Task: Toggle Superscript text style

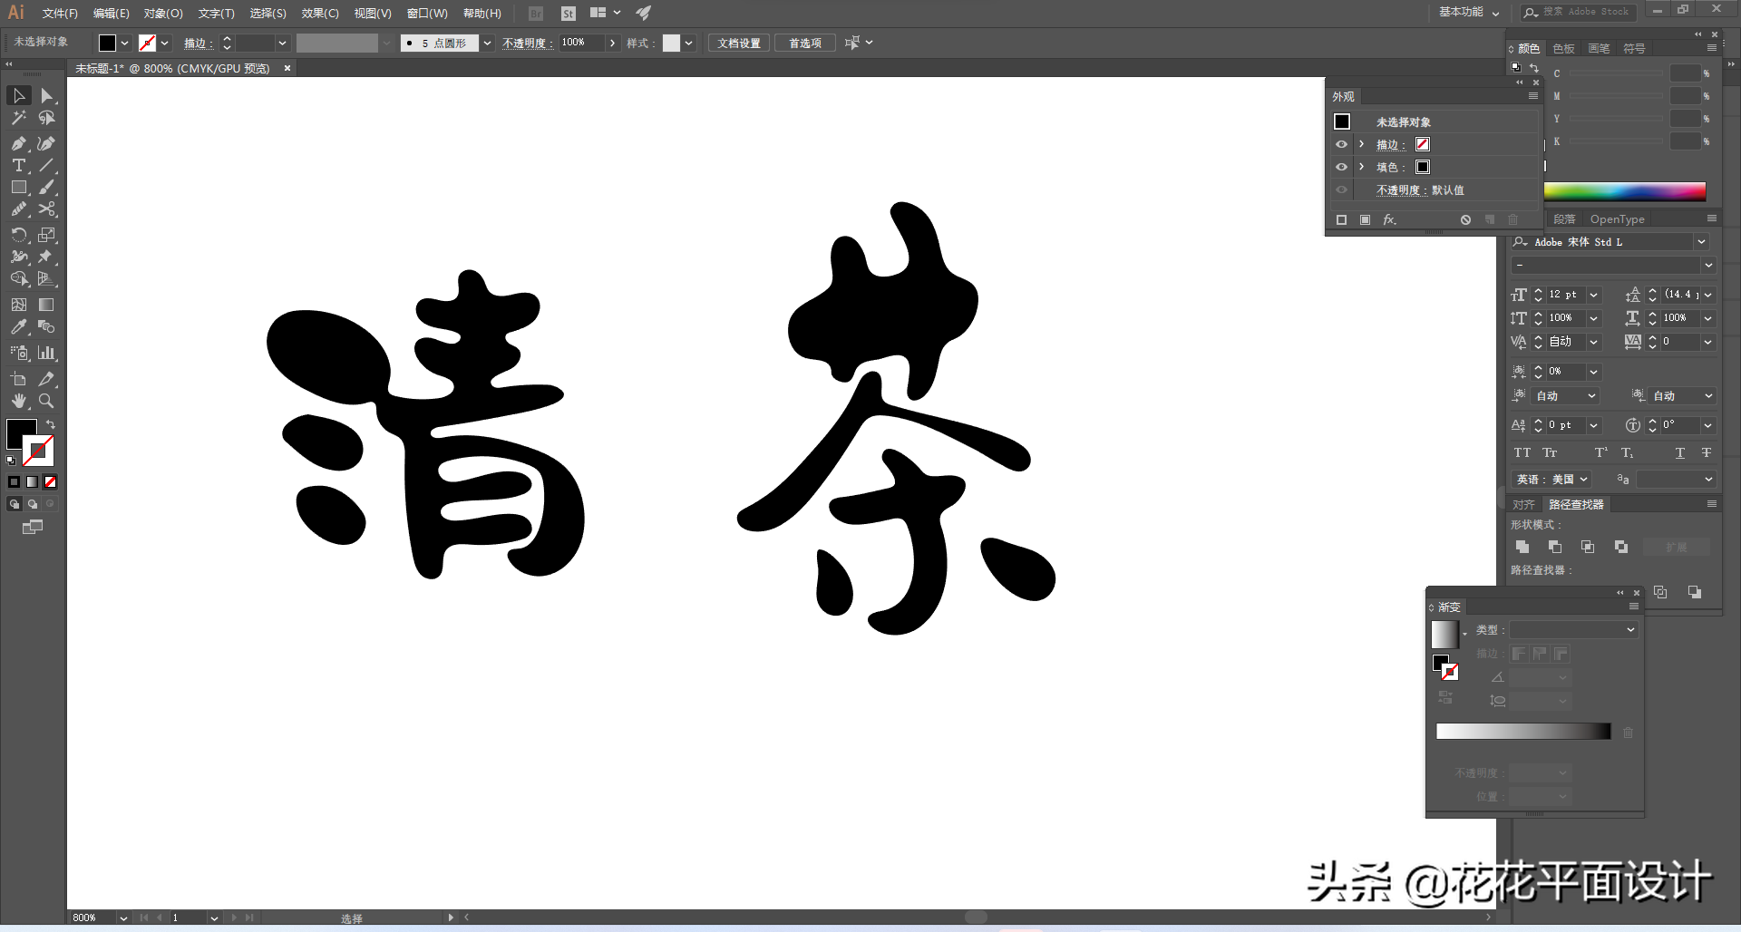Action: pyautogui.click(x=1601, y=452)
